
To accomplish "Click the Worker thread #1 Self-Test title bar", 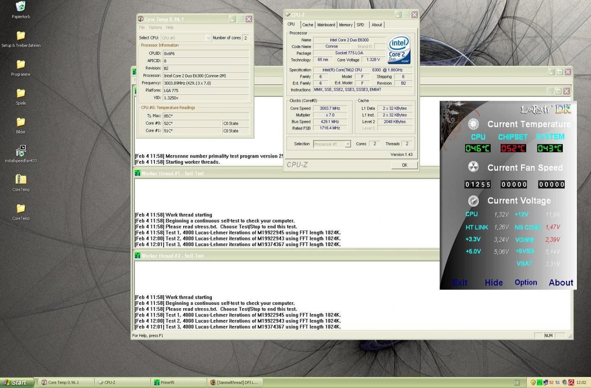I will pyautogui.click(x=286, y=173).
